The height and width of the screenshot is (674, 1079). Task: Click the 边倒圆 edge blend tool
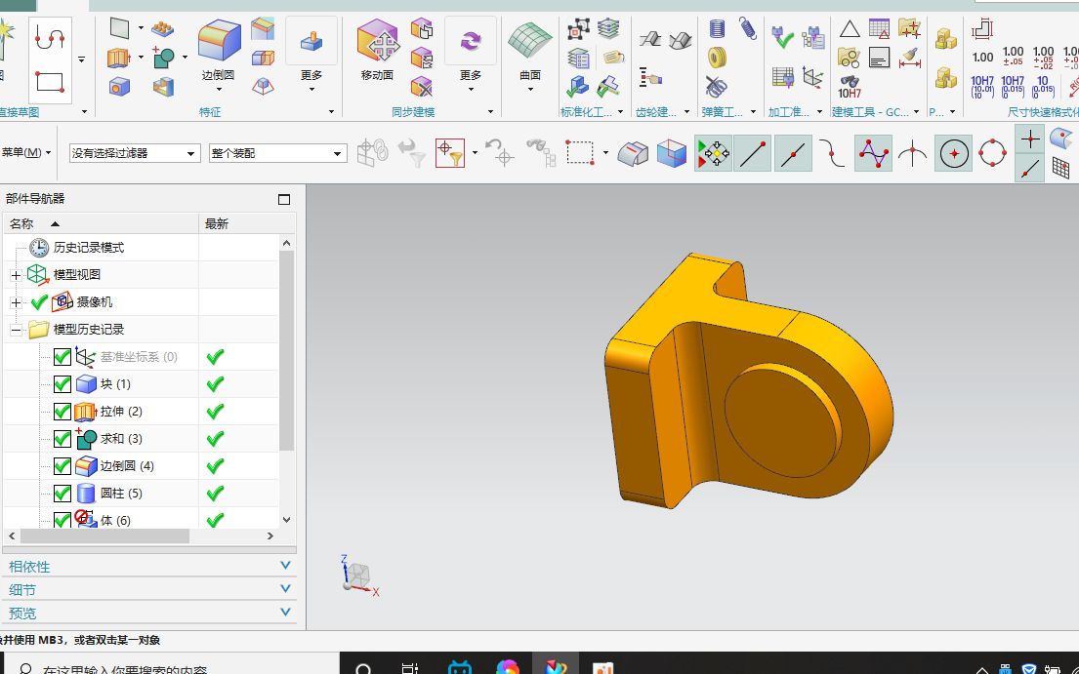219,50
